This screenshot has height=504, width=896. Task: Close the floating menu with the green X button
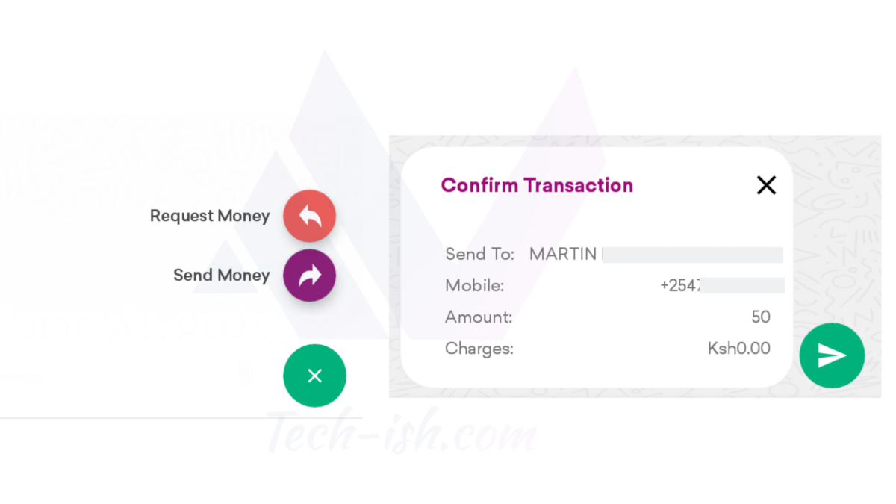click(x=314, y=376)
